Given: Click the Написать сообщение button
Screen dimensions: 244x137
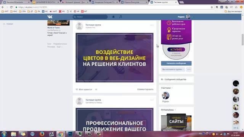Looking at the screenshot, I should (x=176, y=63).
